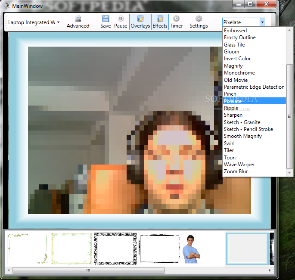Select the Glass Tile effect
The width and height of the screenshot is (295, 280).
(254, 45)
